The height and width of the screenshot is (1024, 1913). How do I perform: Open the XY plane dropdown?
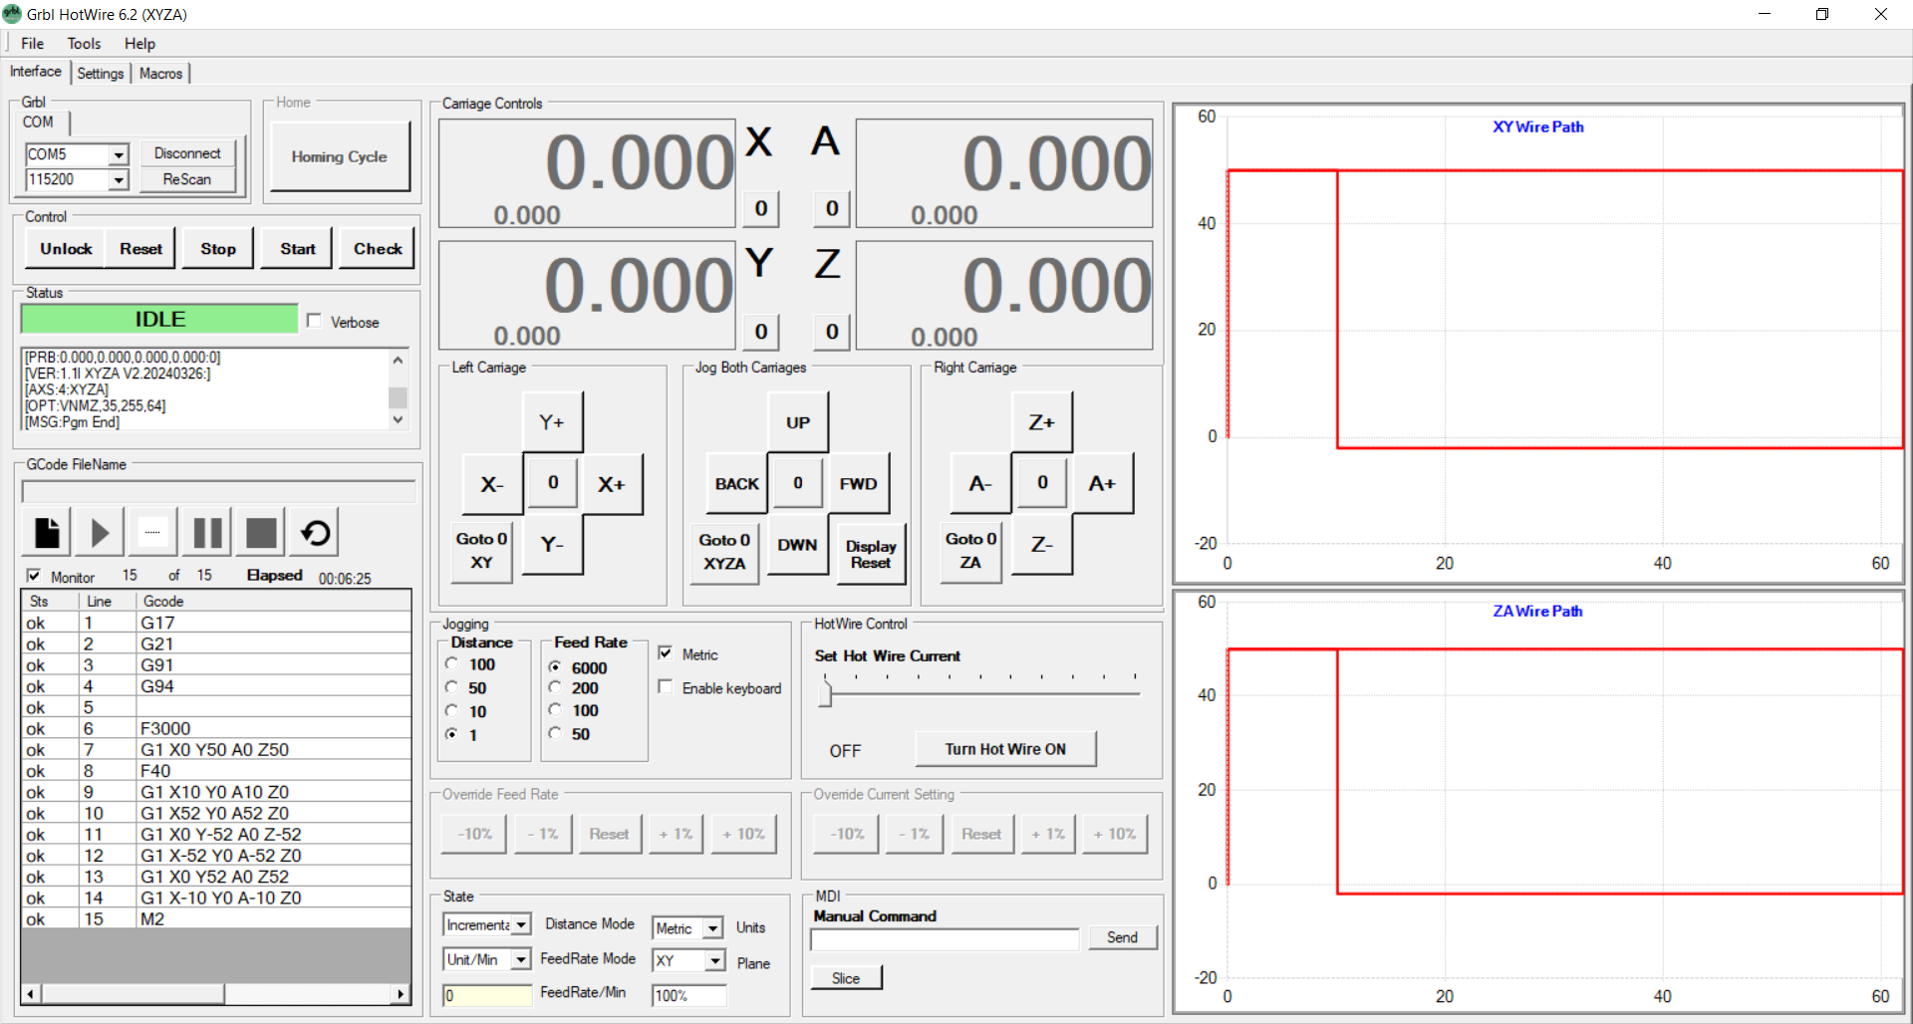click(x=714, y=961)
